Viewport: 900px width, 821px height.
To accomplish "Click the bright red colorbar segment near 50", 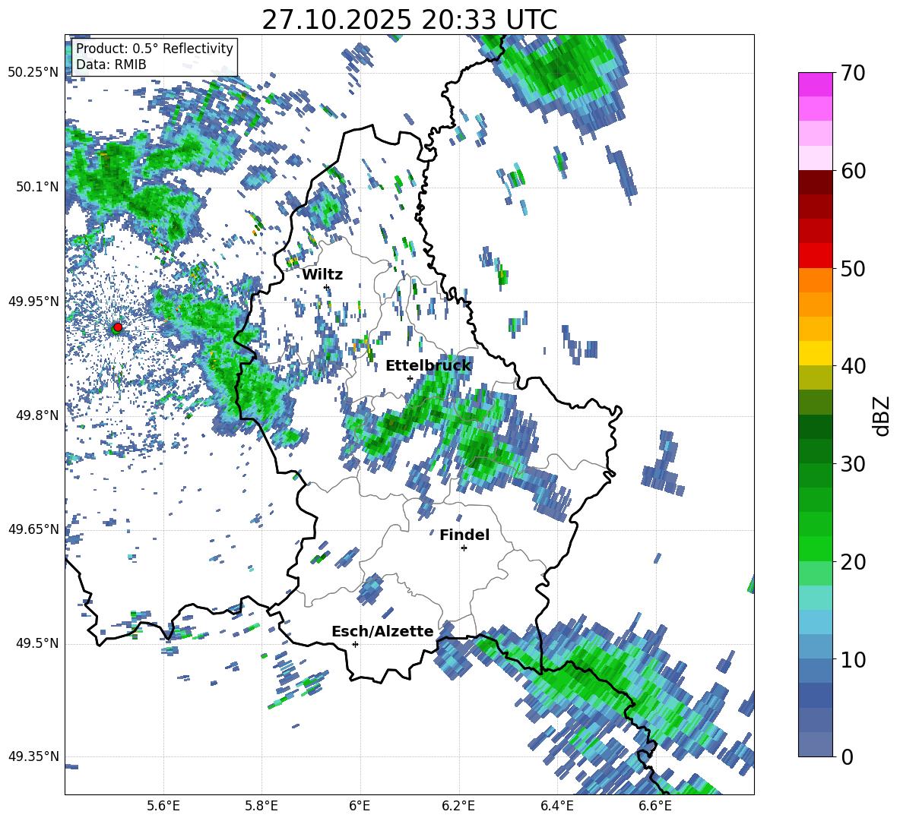I will click(x=815, y=256).
